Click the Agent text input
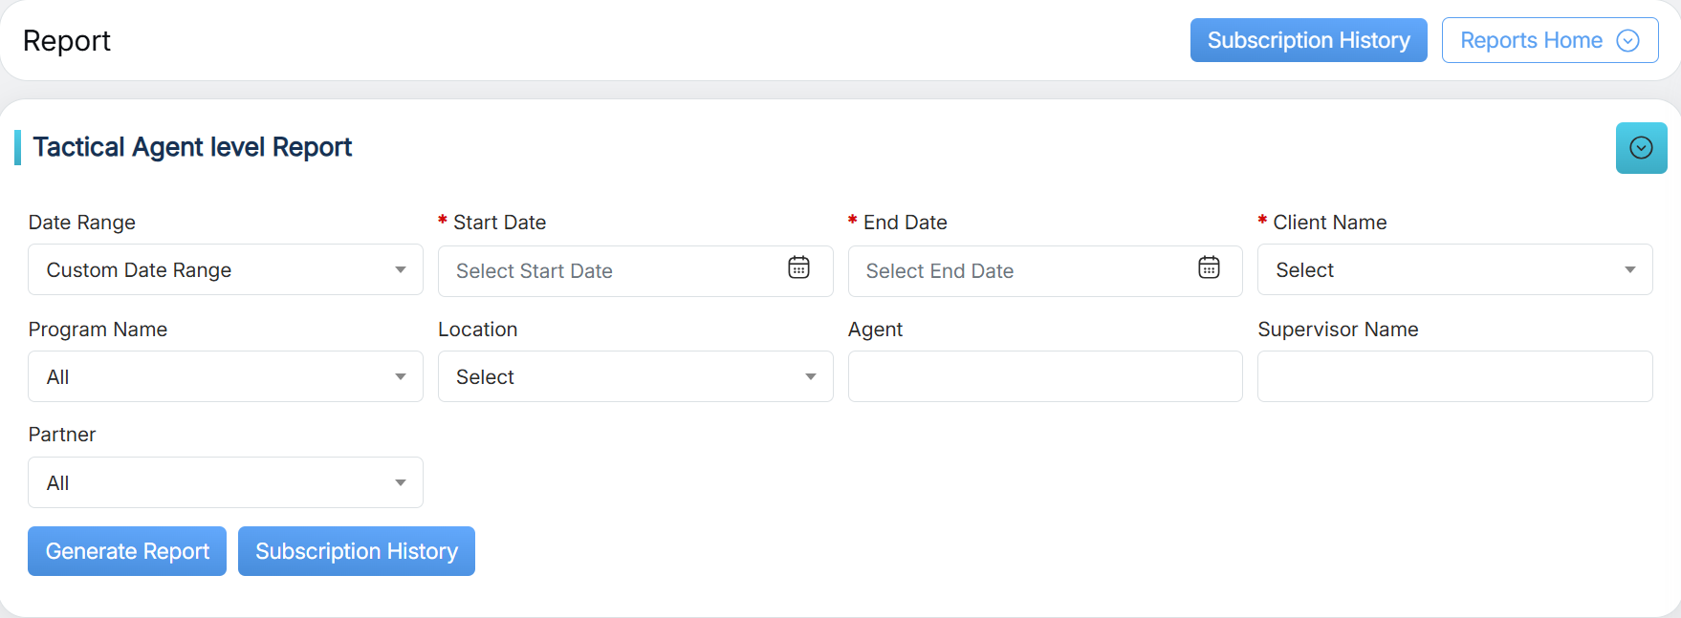This screenshot has width=1681, height=618. click(1044, 376)
